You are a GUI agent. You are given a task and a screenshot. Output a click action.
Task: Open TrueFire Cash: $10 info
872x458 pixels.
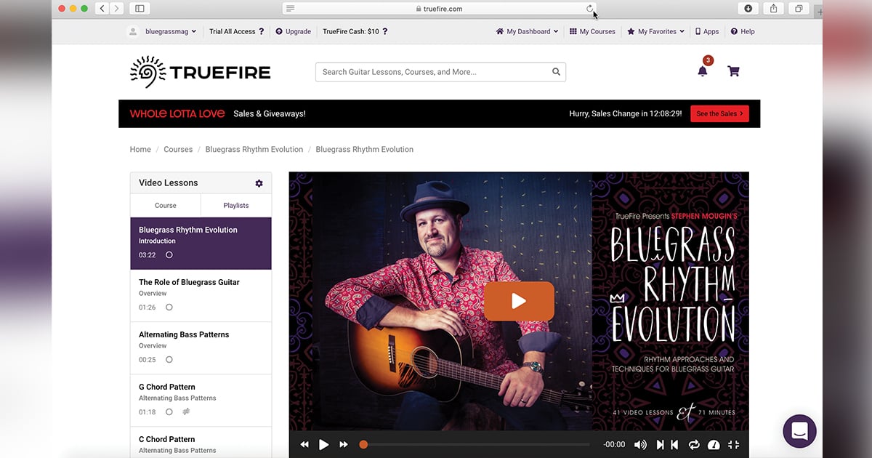click(355, 31)
